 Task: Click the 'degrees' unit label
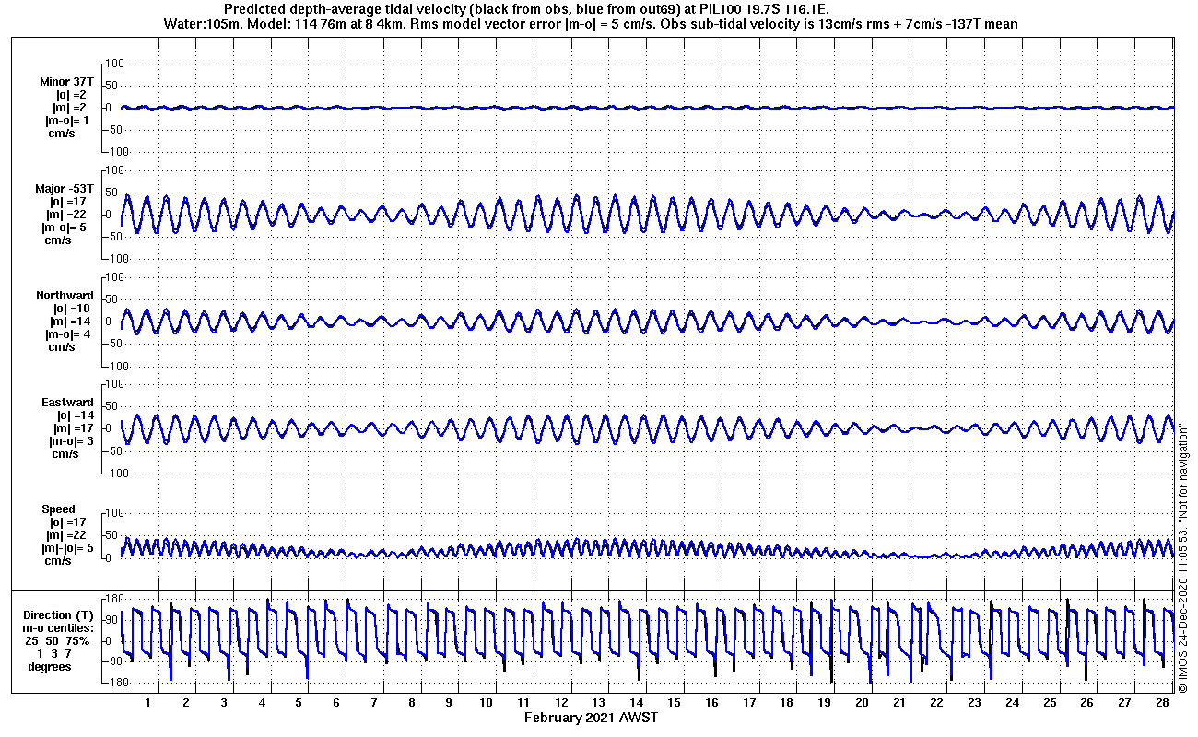(x=50, y=667)
